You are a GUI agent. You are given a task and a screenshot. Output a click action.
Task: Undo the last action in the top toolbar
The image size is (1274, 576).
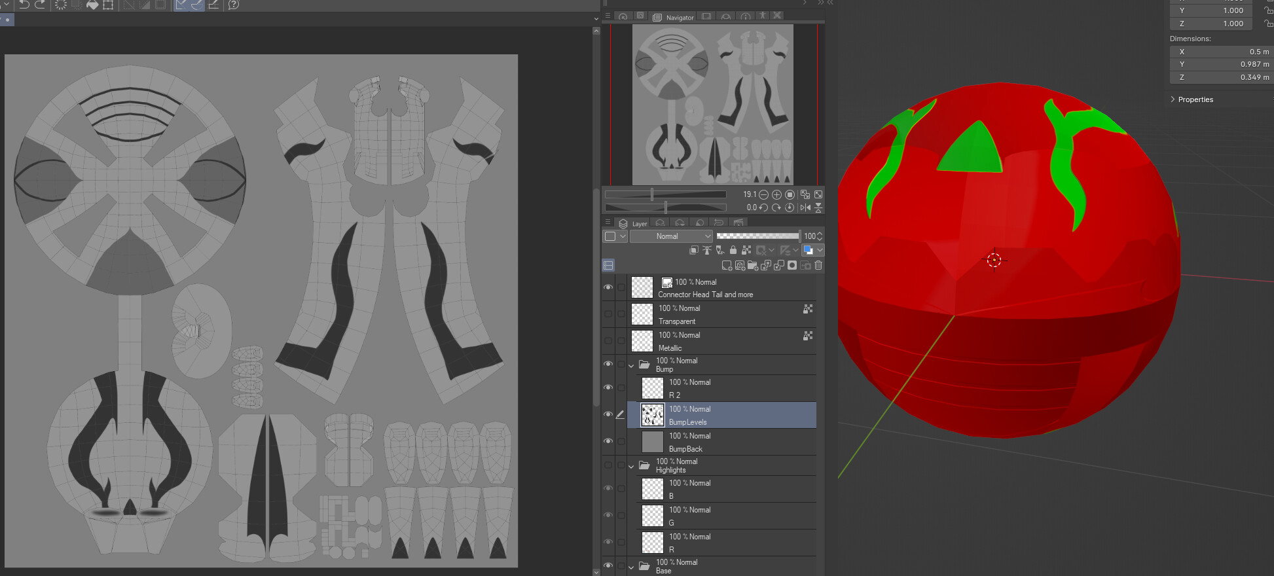point(24,5)
